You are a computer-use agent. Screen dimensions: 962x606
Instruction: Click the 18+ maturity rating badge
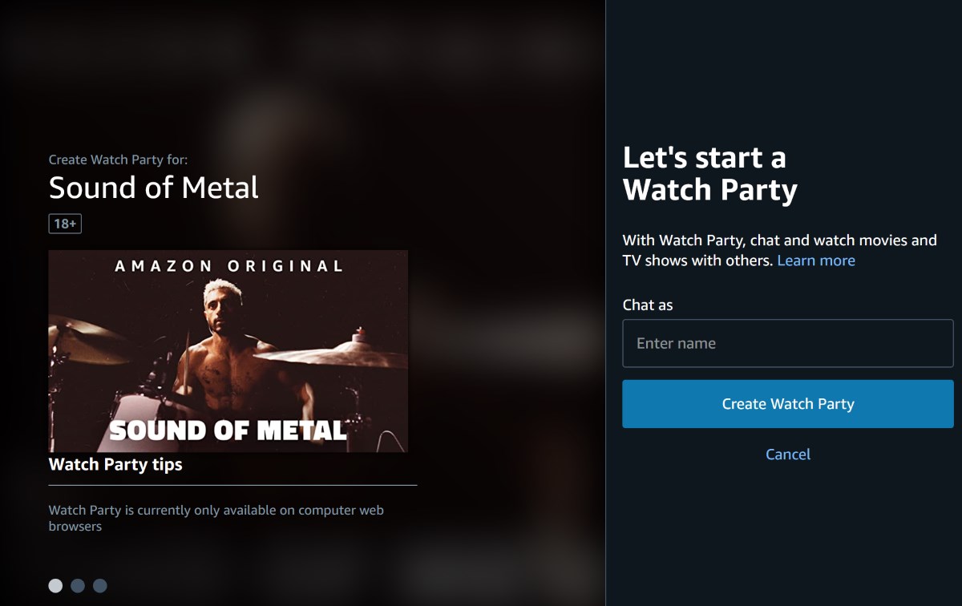pos(64,224)
